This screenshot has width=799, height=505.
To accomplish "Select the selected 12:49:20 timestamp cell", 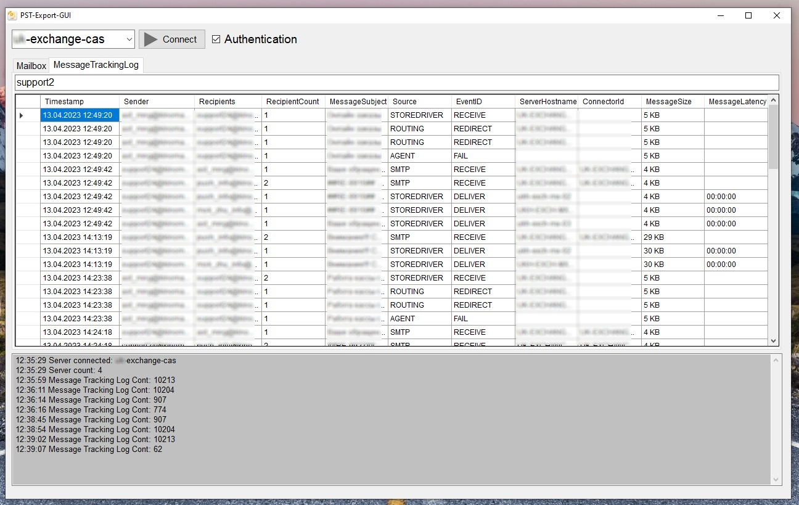I will (x=80, y=115).
